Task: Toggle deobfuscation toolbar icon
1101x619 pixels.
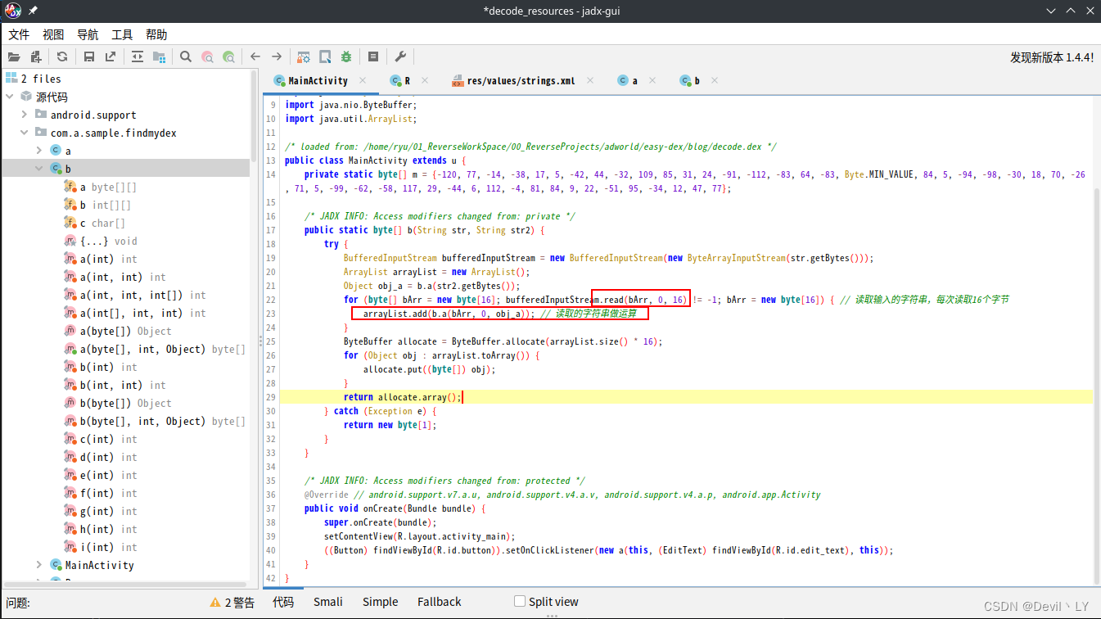Action: 304,56
